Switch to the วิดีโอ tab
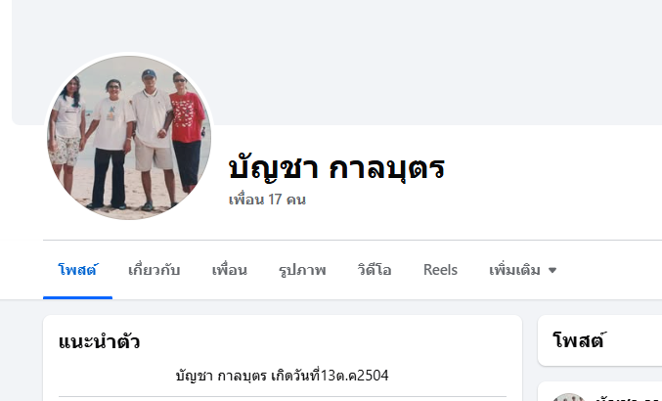 [x=375, y=270]
